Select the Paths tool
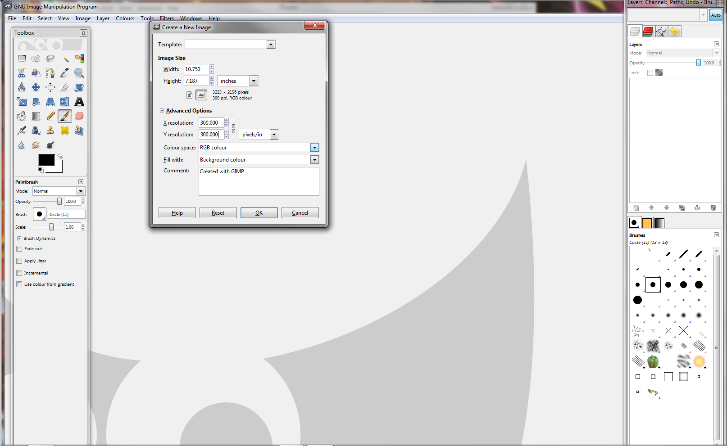 50,73
